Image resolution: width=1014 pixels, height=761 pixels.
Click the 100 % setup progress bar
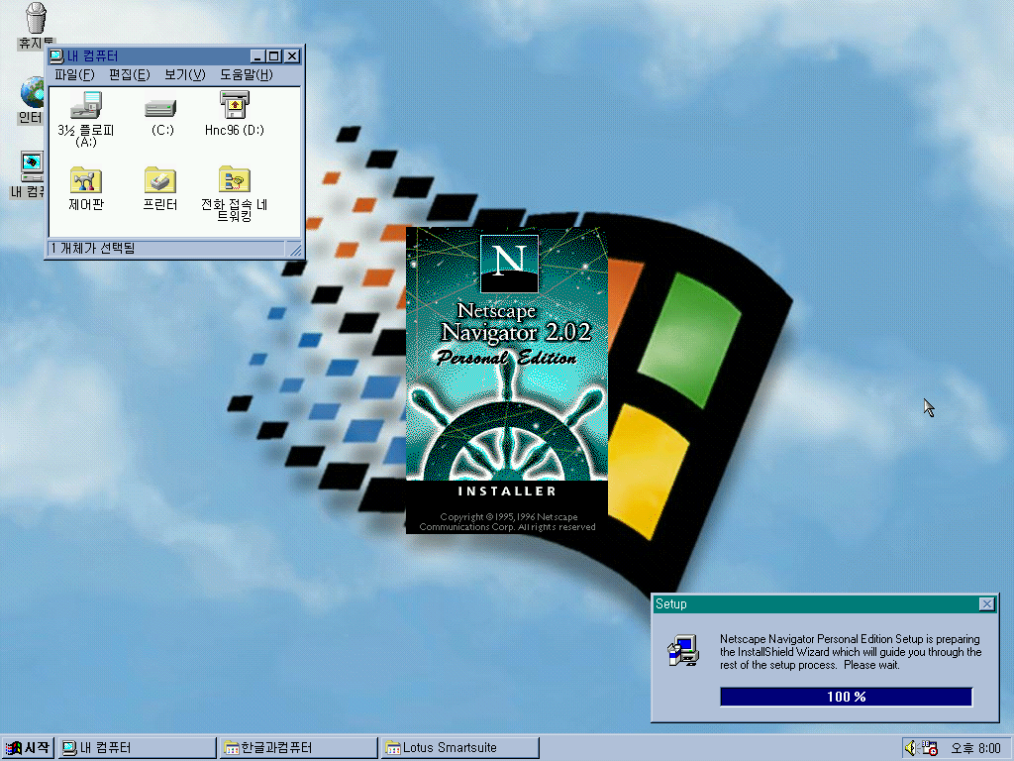(846, 697)
